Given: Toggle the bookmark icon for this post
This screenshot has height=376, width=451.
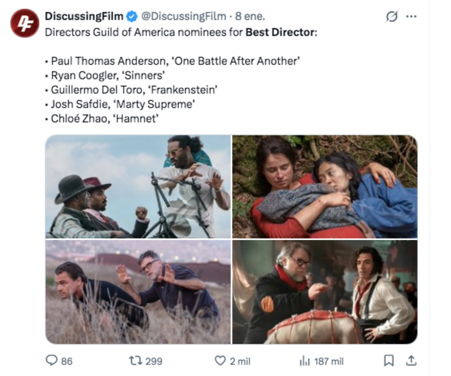Looking at the screenshot, I should coord(388,361).
